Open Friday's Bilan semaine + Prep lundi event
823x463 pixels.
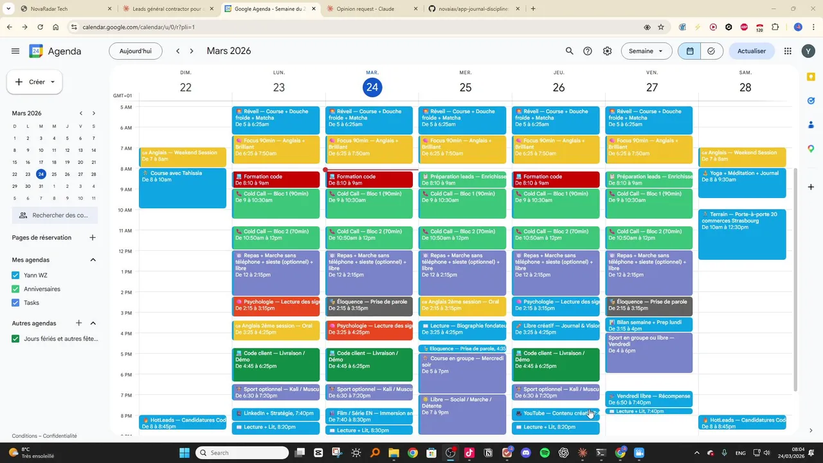pyautogui.click(x=649, y=325)
